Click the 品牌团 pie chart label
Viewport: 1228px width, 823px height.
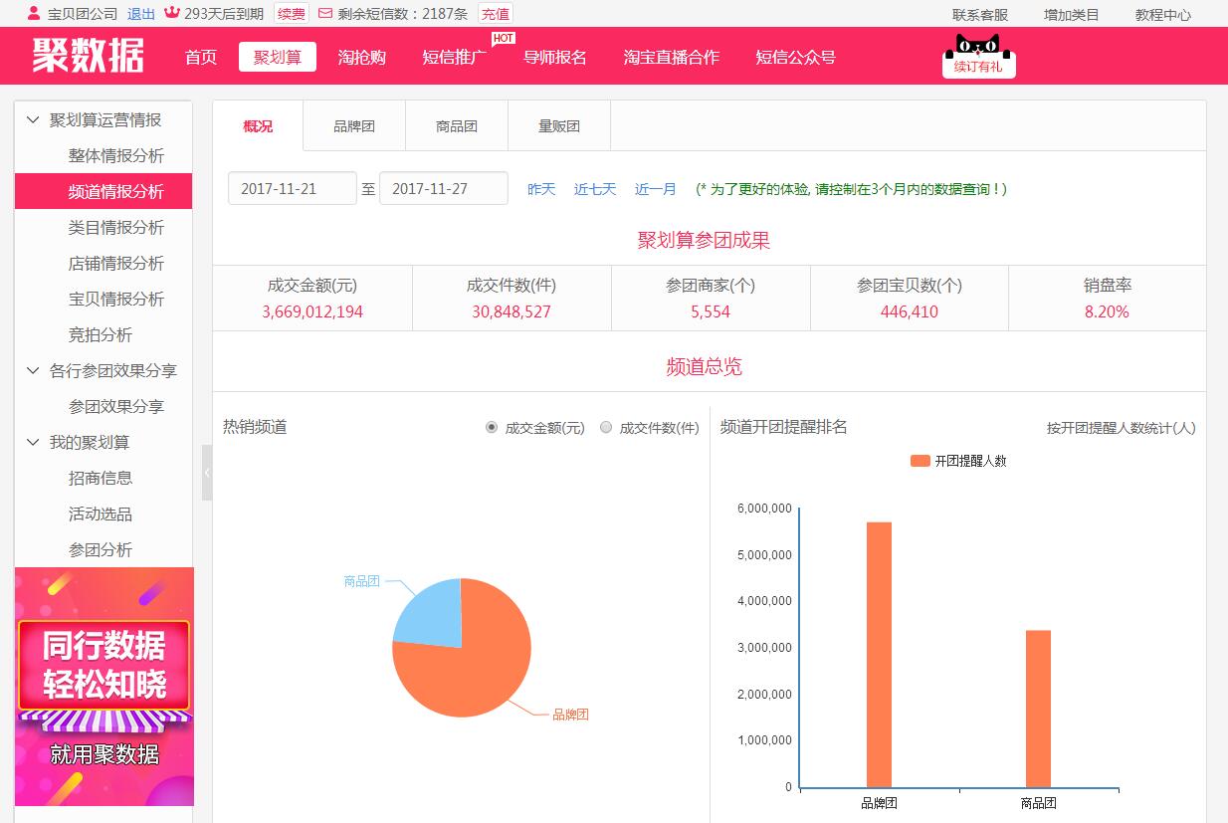coord(570,715)
